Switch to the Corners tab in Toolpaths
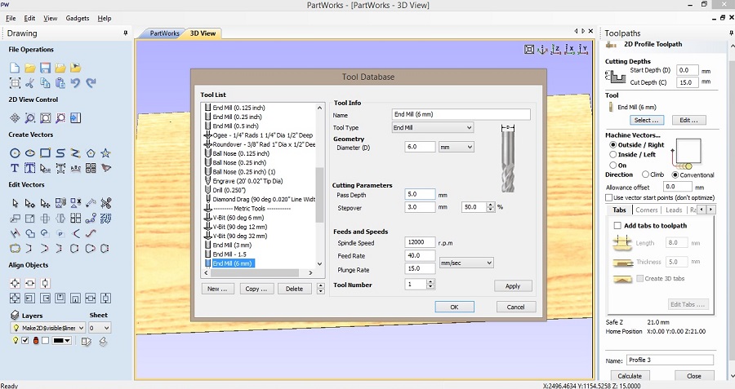Image resolution: width=735 pixels, height=389 pixels. click(x=647, y=210)
